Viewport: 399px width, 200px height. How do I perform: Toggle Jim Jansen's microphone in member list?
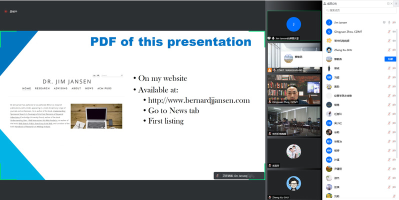388,22
